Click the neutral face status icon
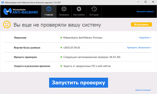This screenshot has height=94, width=157. pyautogui.click(x=7, y=25)
